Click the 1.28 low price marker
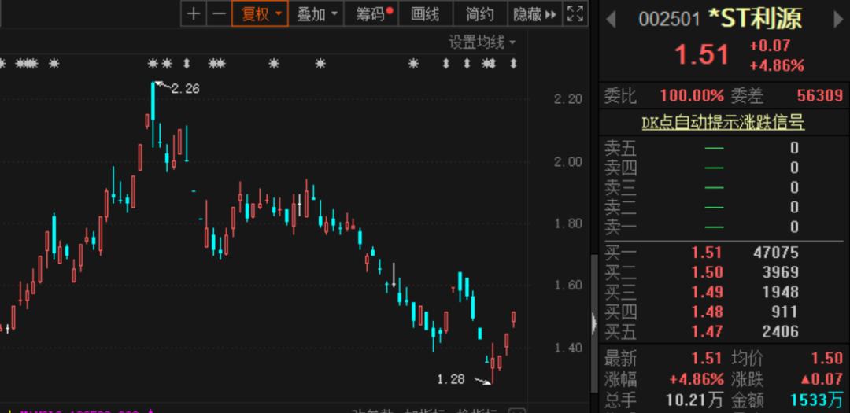Screen dimensions: 850x413 451,379
